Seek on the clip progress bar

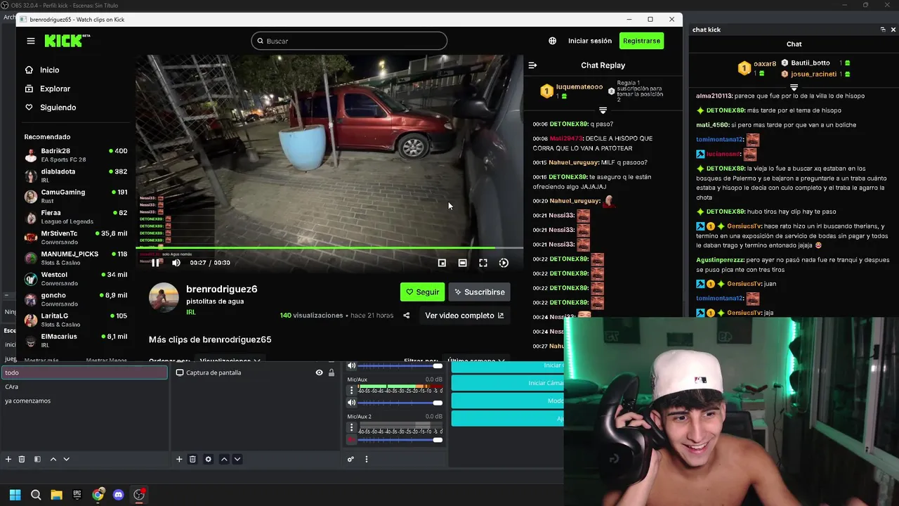pyautogui.click(x=329, y=248)
